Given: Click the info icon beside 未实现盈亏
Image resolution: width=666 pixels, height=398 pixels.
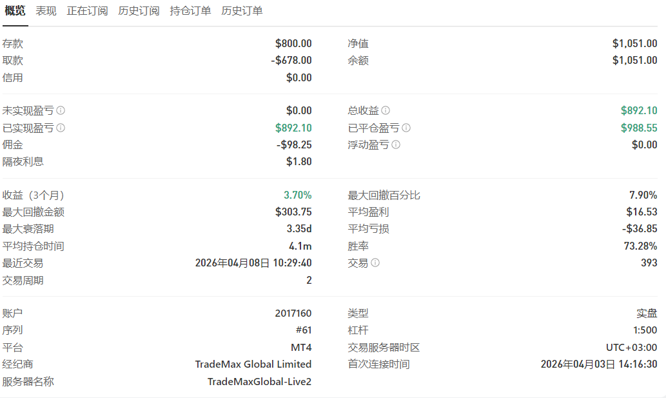Looking at the screenshot, I should 61,111.
